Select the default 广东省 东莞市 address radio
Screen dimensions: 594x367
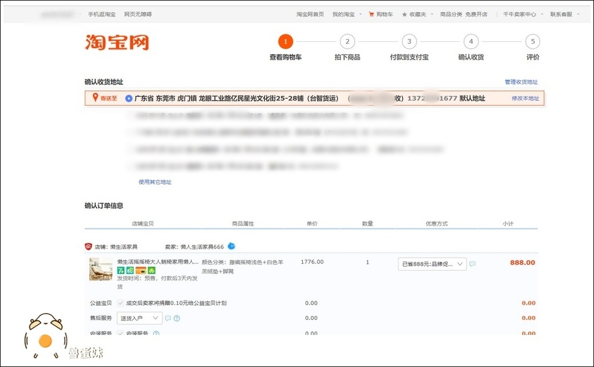tap(128, 98)
